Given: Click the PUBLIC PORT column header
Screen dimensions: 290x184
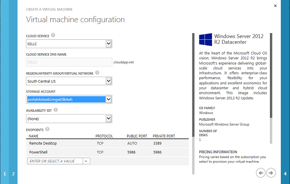Looking at the screenshot, I should point(137,136).
